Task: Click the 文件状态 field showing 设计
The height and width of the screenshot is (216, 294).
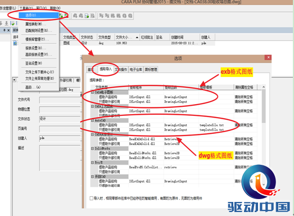Action: (x=60, y=119)
